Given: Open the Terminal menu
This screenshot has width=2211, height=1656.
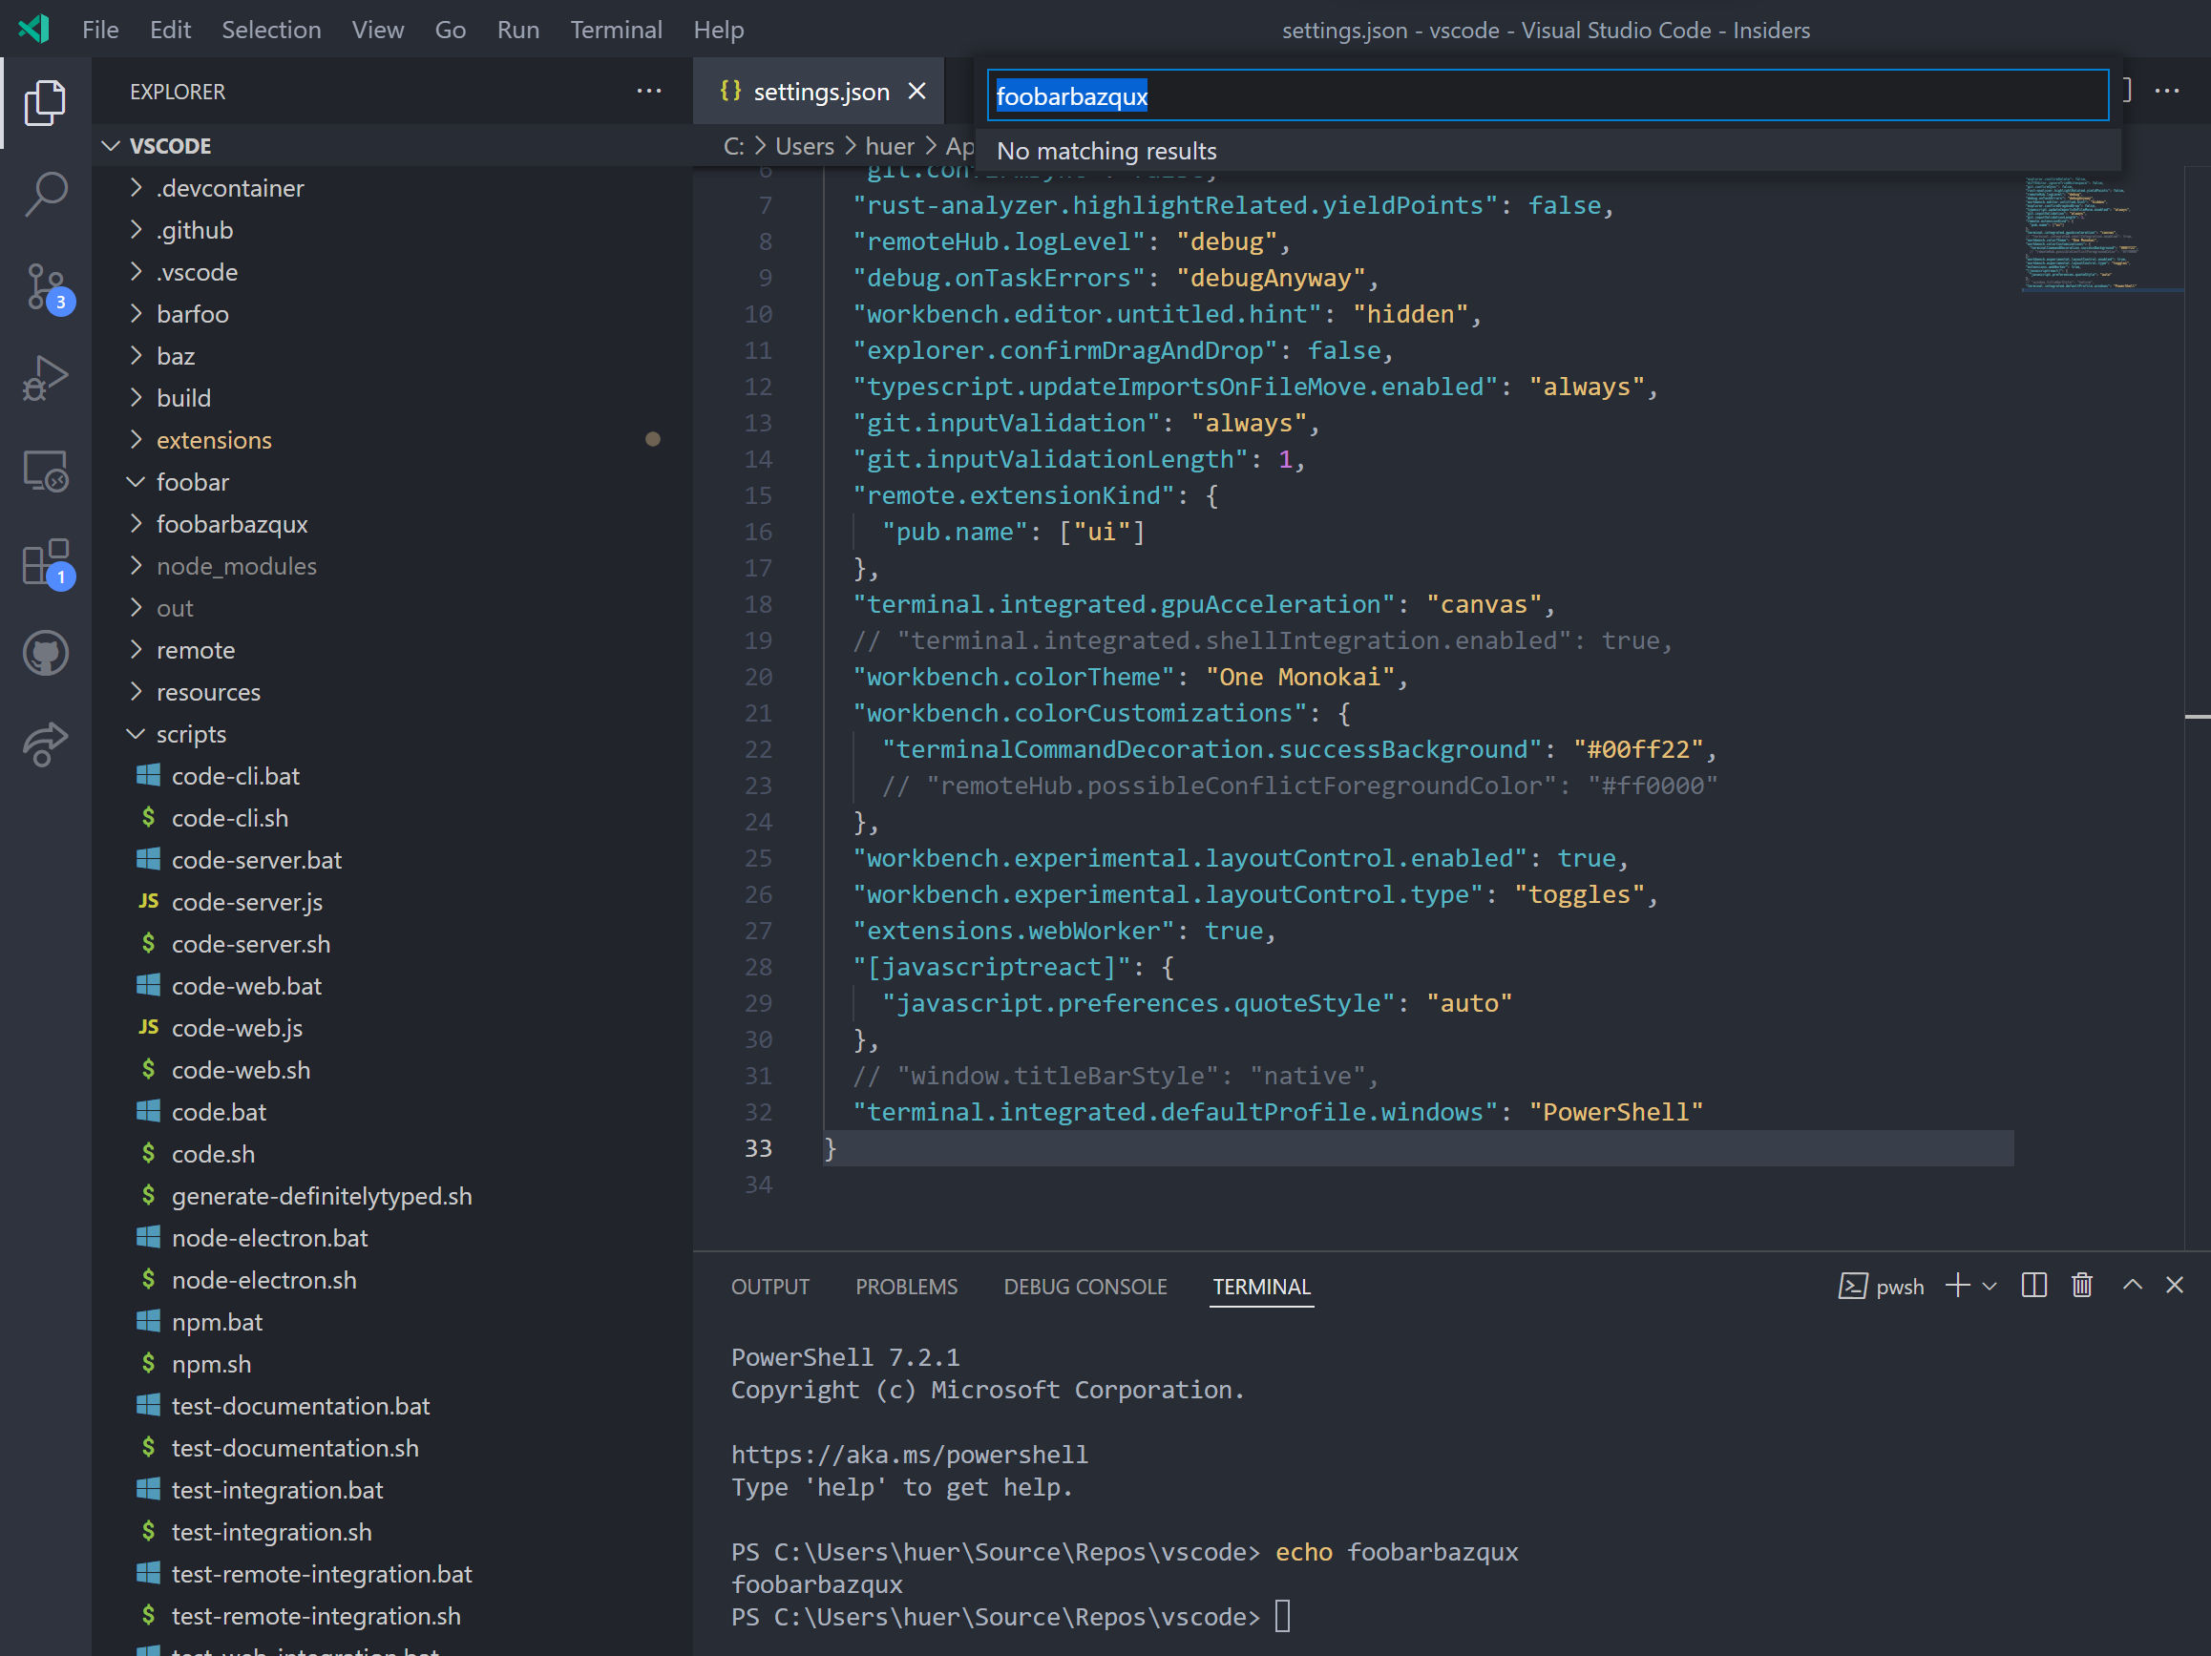Looking at the screenshot, I should point(616,29).
